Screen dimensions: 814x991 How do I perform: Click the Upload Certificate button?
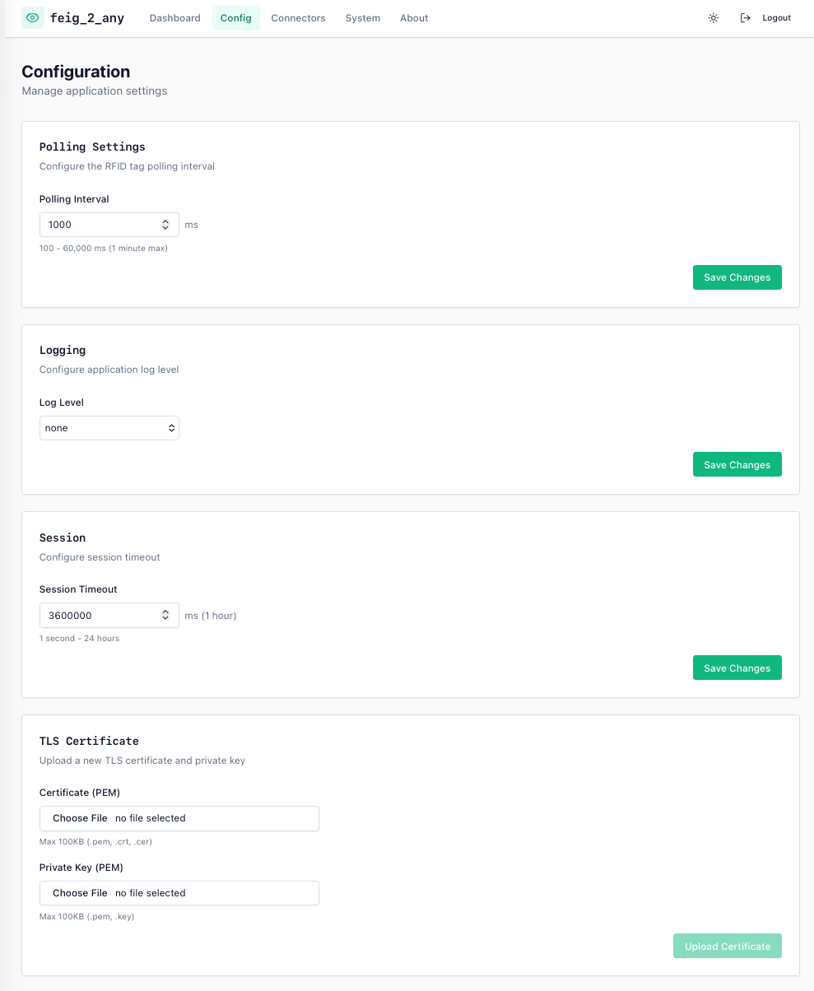pyautogui.click(x=728, y=947)
